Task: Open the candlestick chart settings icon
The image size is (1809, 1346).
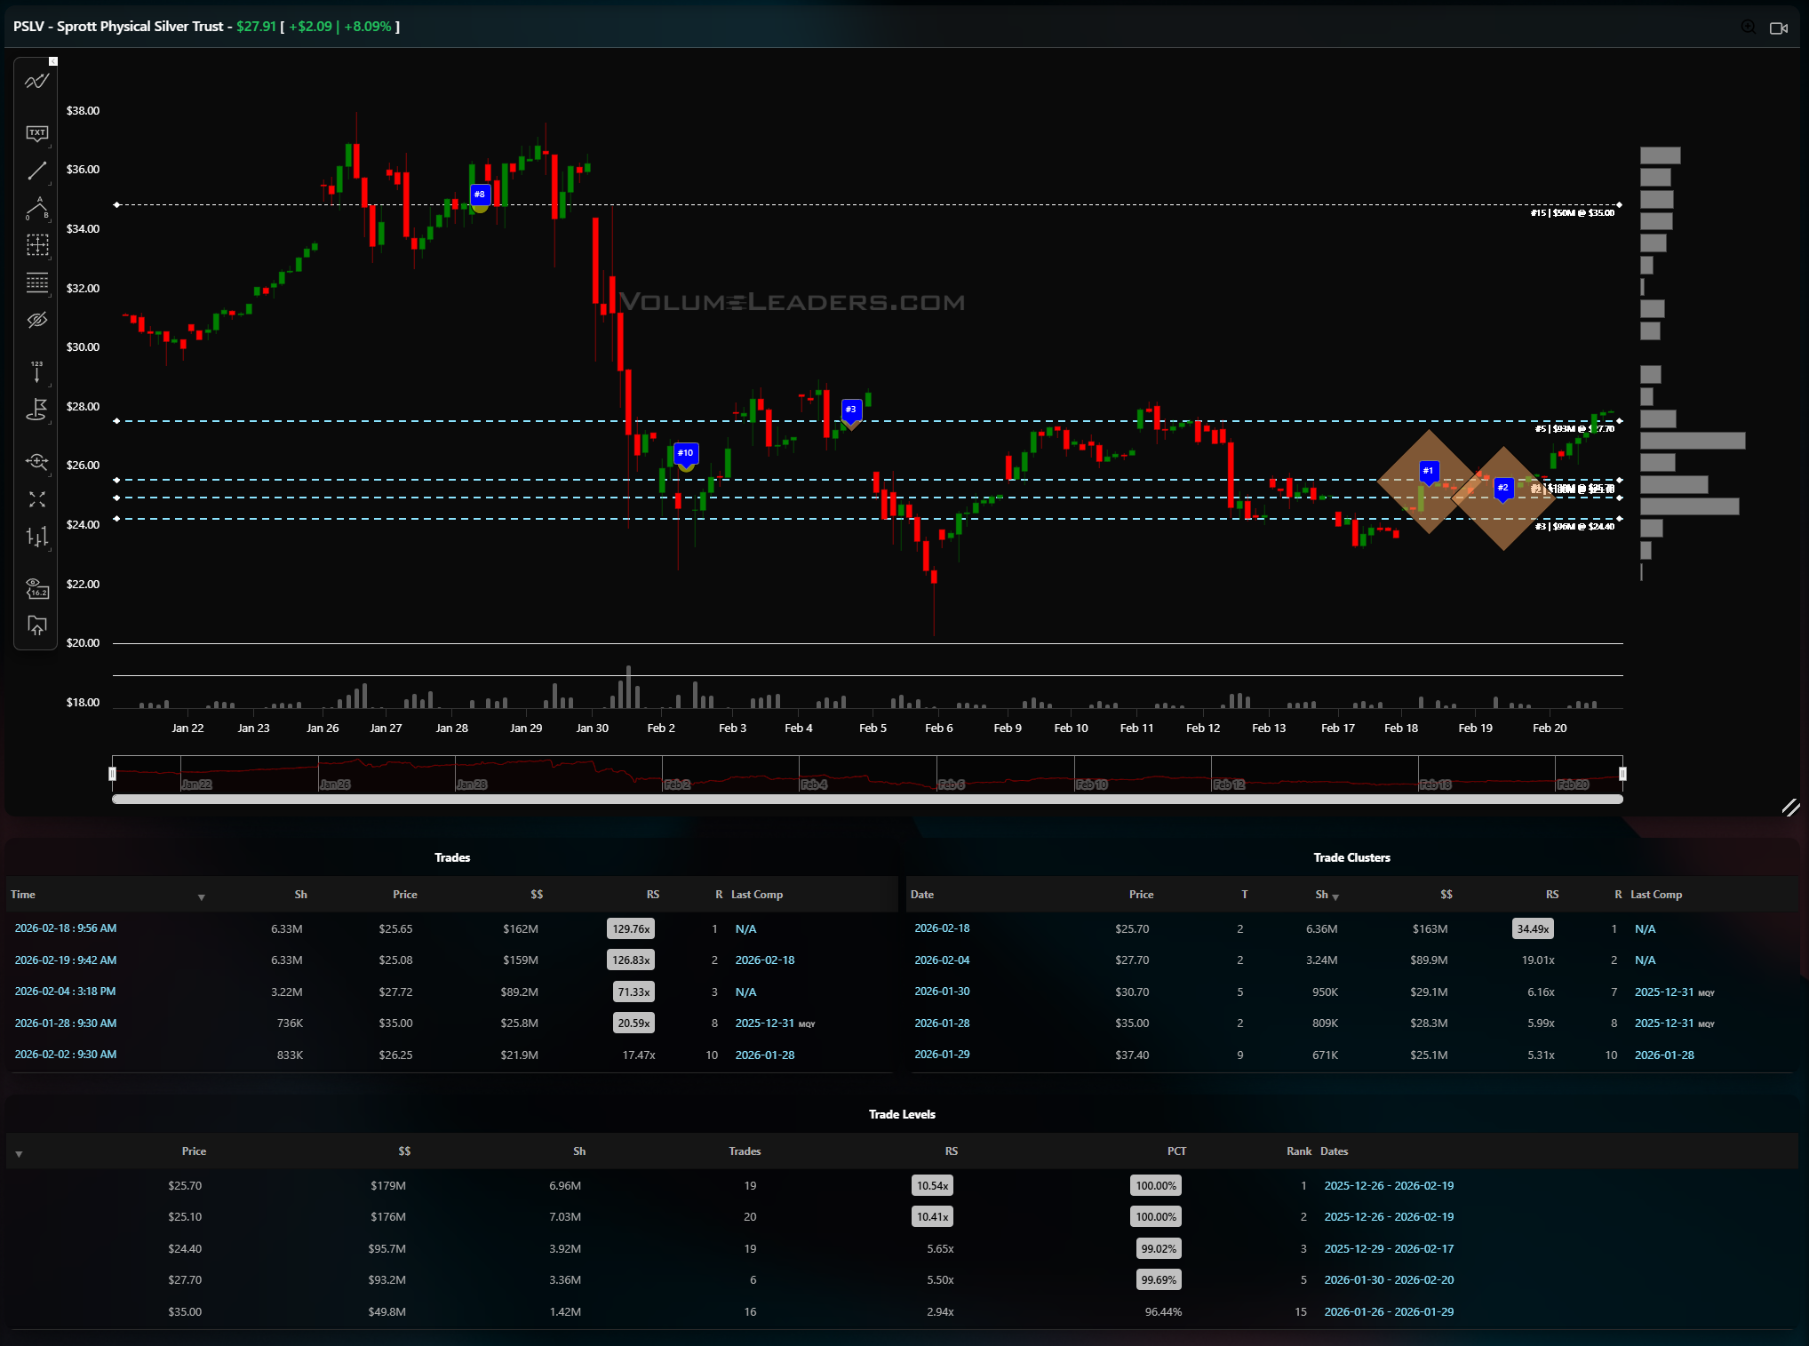Action: click(36, 537)
